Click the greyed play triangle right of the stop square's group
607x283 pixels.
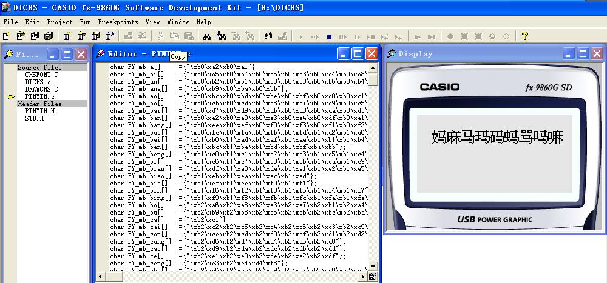click(x=418, y=37)
